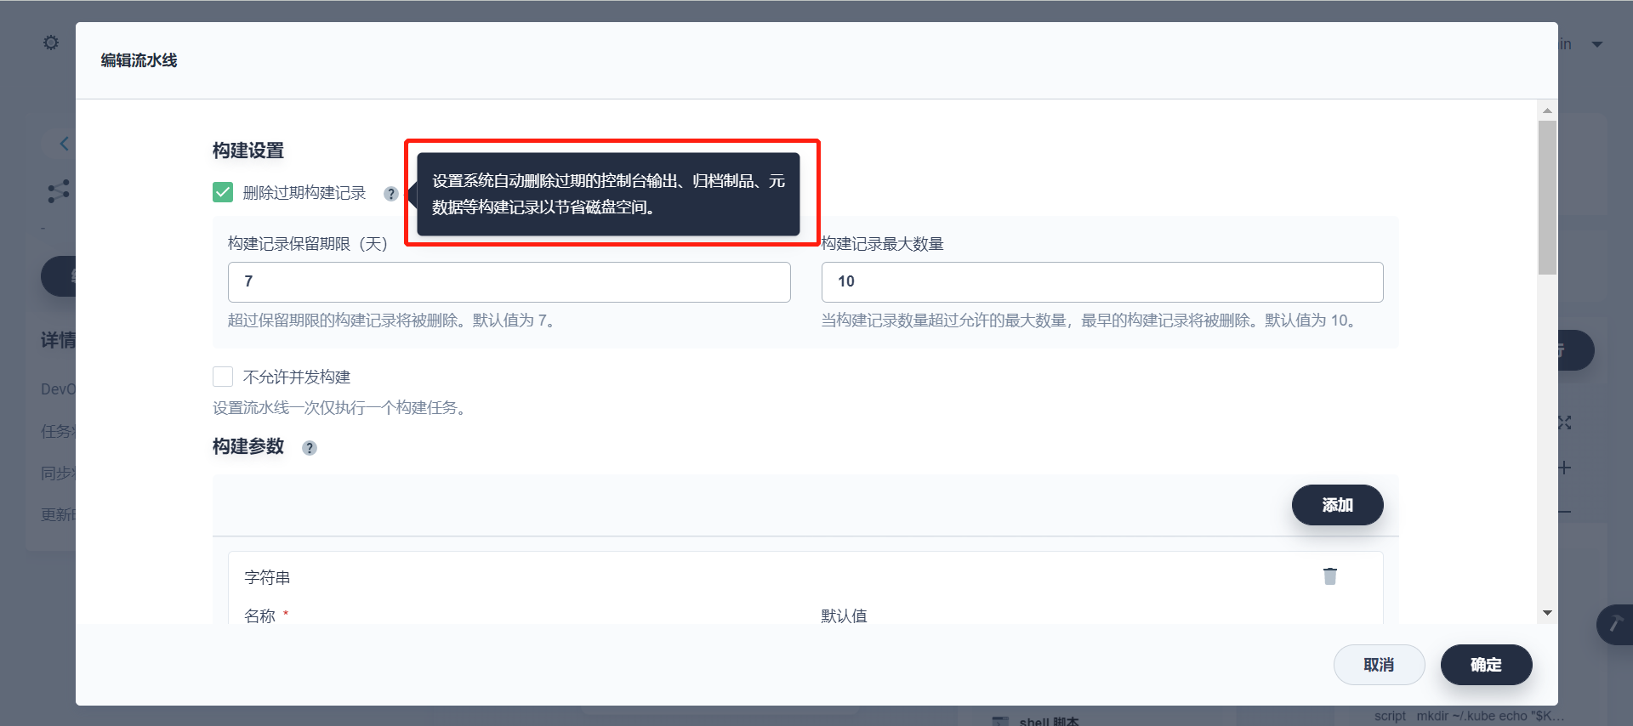Click the 字符串 parameter type label
1633x726 pixels.
point(267,577)
